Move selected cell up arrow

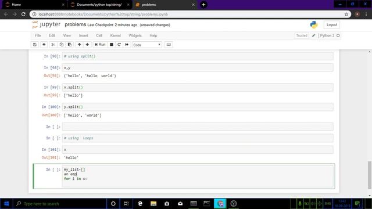tap(79, 45)
